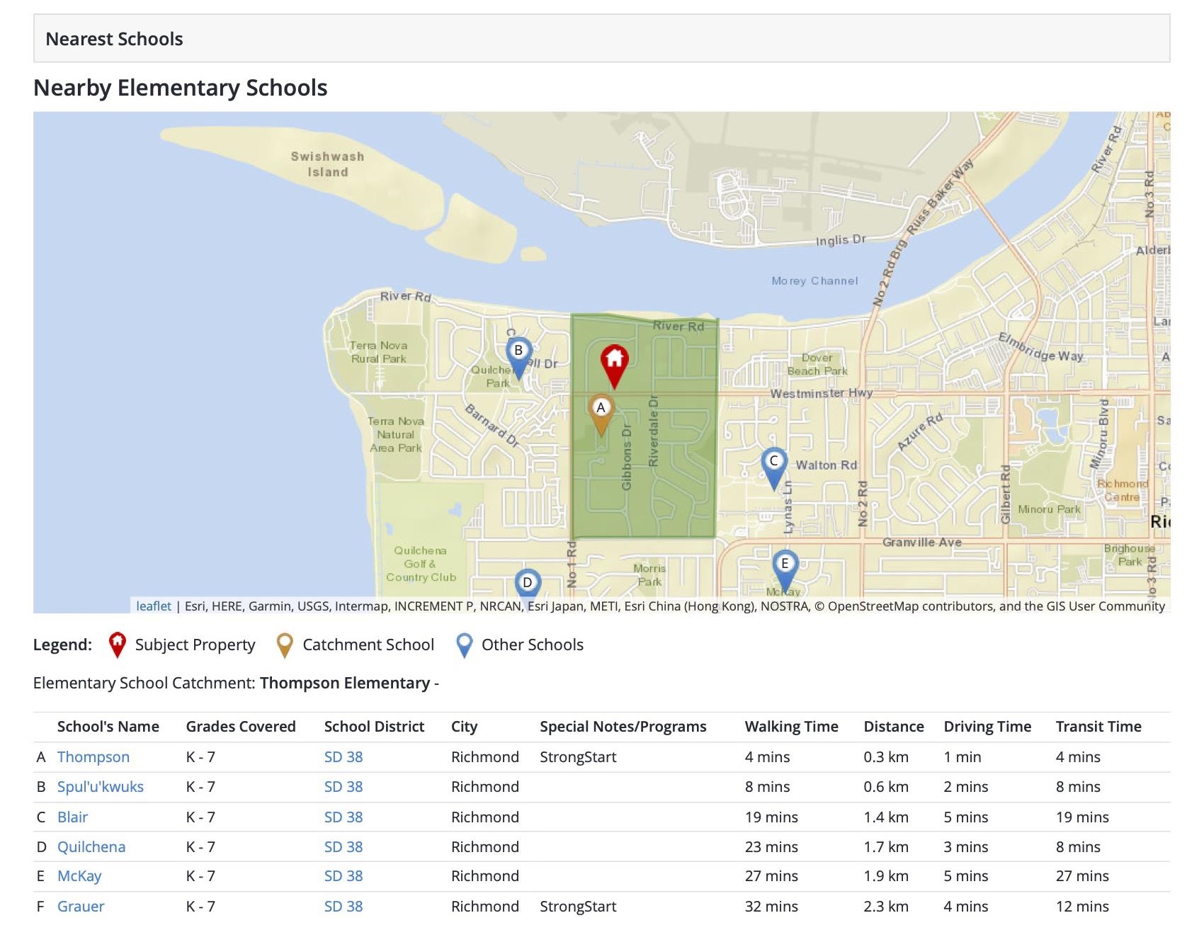Open the Grauer school link
Screen dimensions: 1204x947
coord(81,907)
